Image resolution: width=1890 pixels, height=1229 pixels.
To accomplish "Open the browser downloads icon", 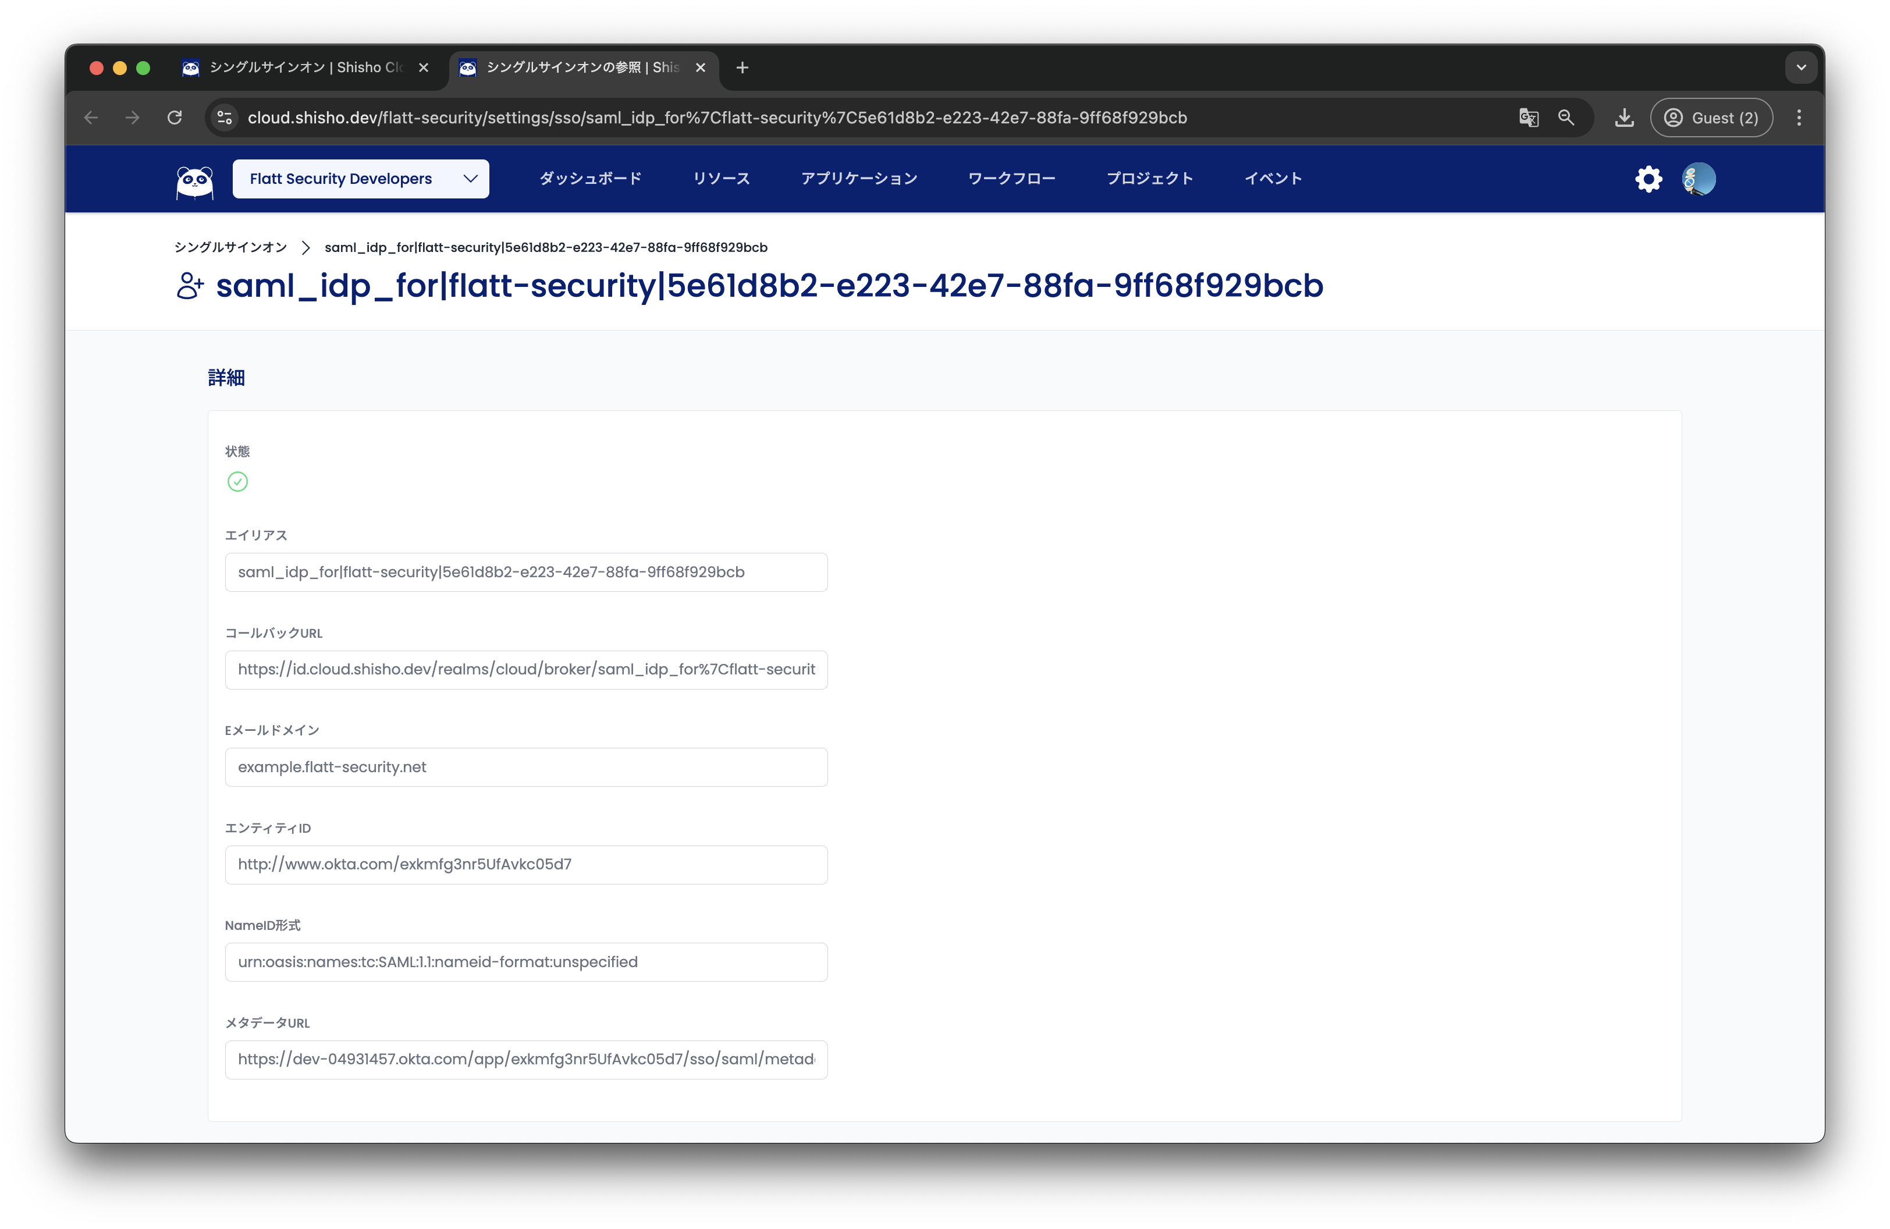I will point(1624,118).
